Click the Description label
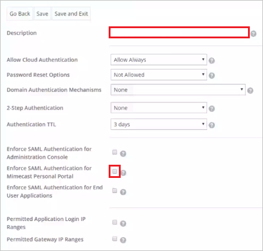Screen dimensions: 263x251 (x=22, y=33)
